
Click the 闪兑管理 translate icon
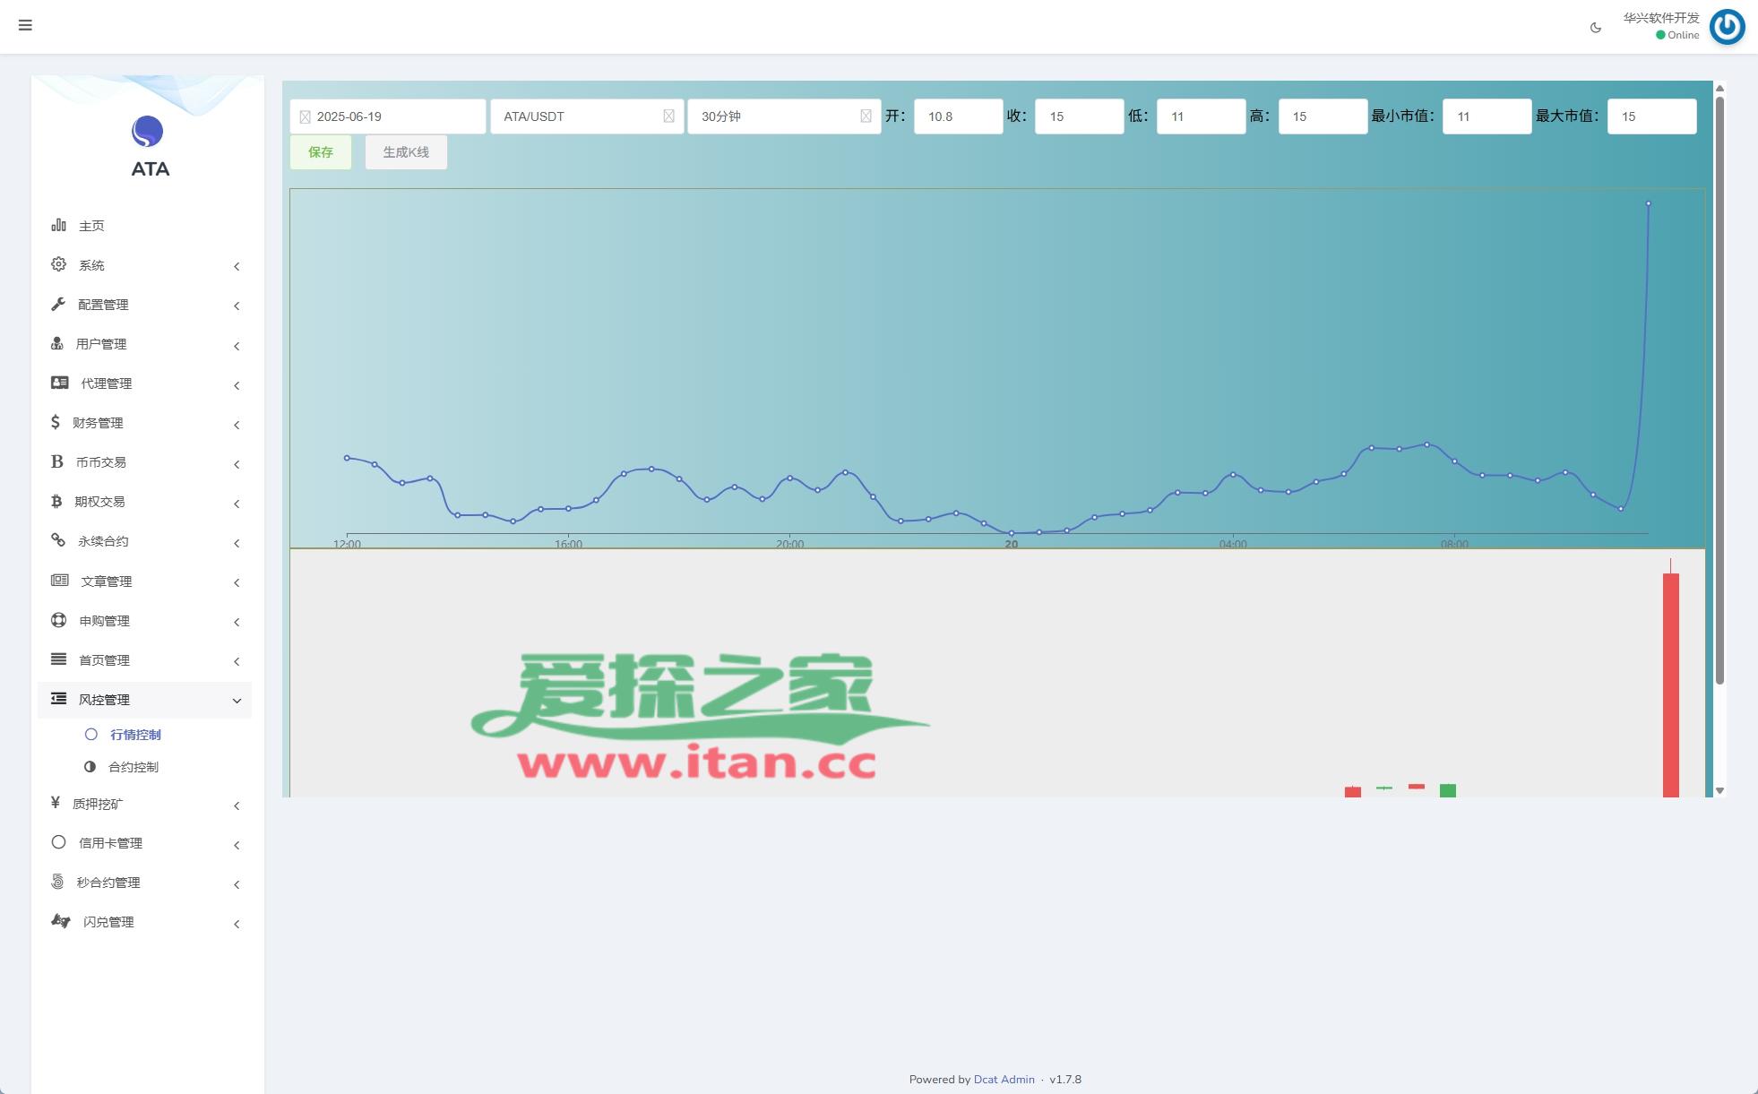[61, 921]
